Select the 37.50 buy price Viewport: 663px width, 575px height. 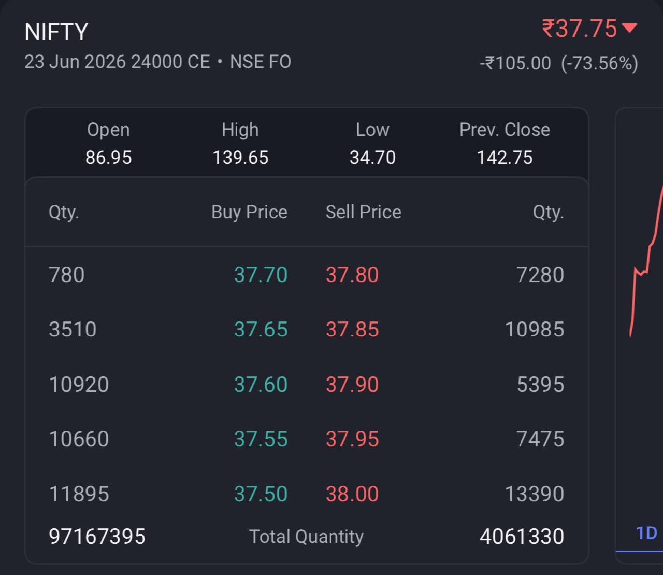pyautogui.click(x=261, y=494)
